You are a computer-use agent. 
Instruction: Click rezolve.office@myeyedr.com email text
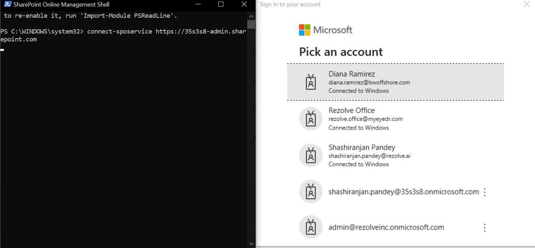366,119
